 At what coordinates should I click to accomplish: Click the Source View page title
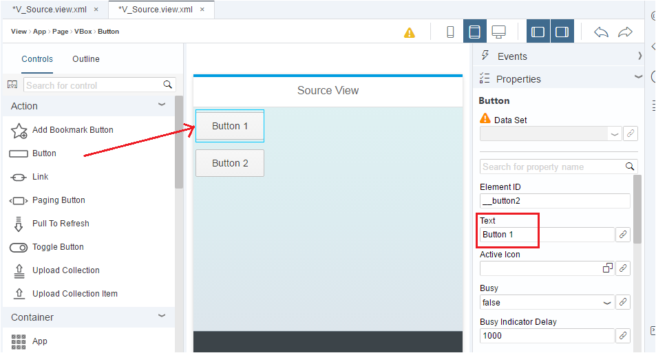coord(328,90)
